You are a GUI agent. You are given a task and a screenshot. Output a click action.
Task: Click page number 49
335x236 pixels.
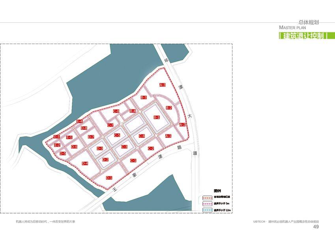316,227
